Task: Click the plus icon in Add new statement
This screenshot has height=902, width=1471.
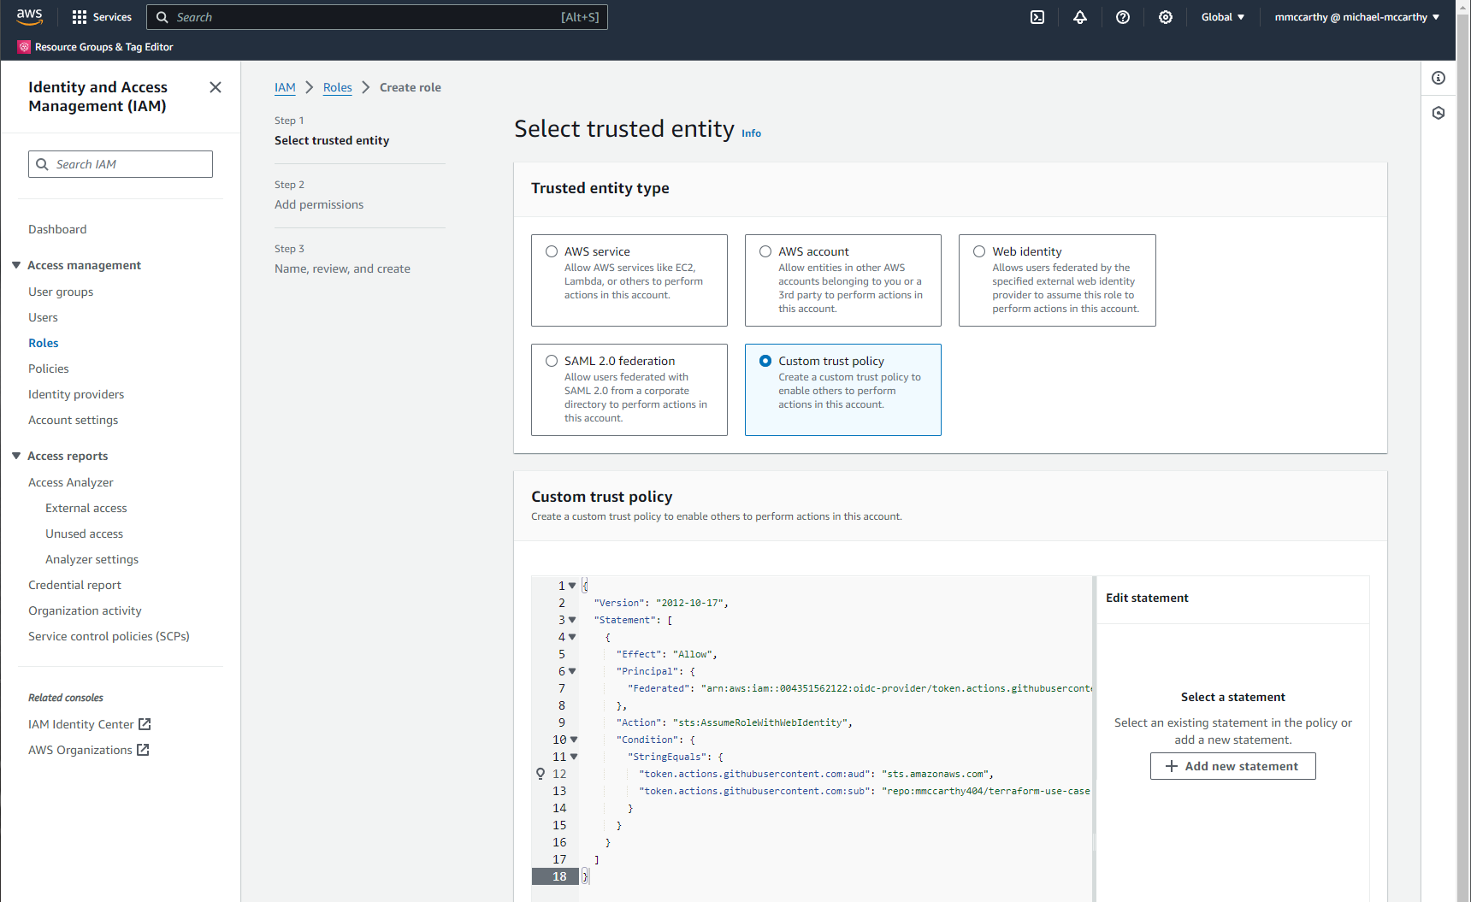Action: (1172, 766)
